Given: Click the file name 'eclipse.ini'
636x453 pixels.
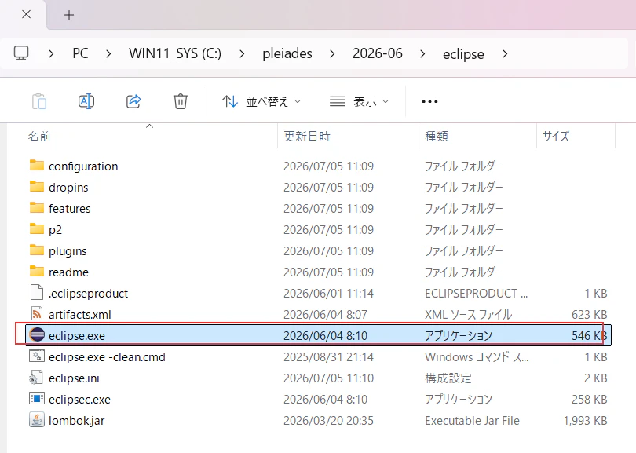Looking at the screenshot, I should tap(74, 378).
